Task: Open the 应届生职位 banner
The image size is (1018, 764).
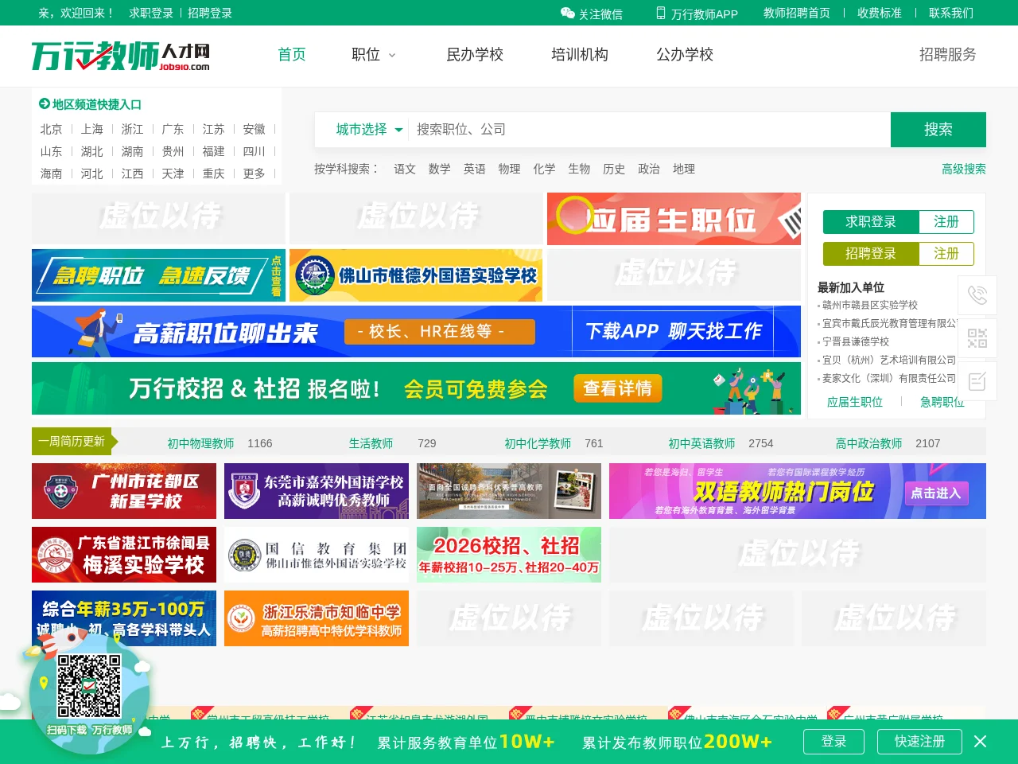Action: (674, 219)
